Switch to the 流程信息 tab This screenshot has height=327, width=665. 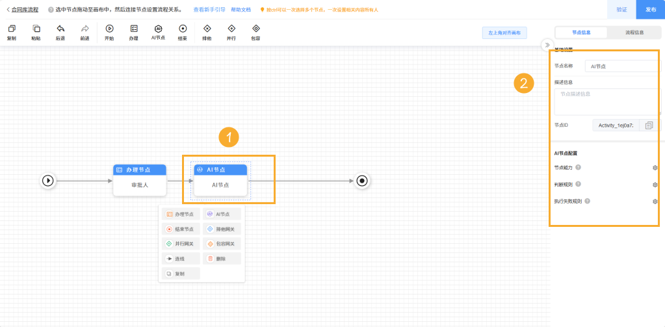(x=634, y=33)
